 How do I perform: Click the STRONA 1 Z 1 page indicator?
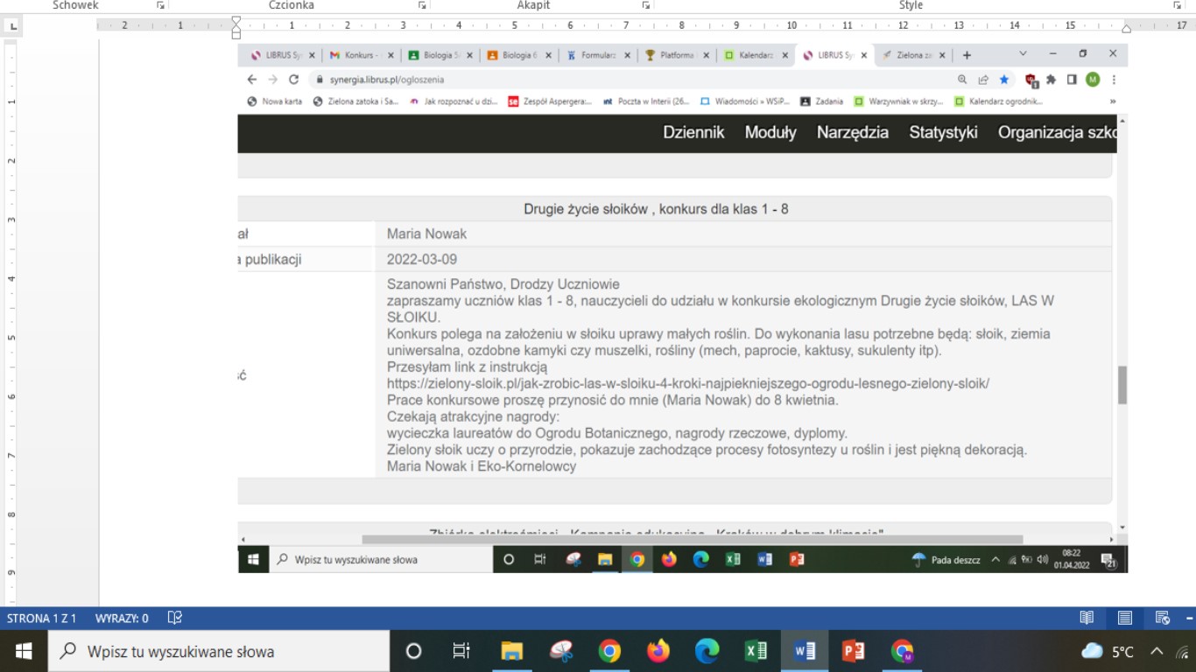click(41, 618)
